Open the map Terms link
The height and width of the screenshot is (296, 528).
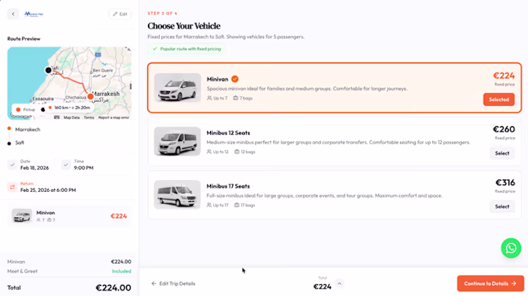[x=88, y=117]
